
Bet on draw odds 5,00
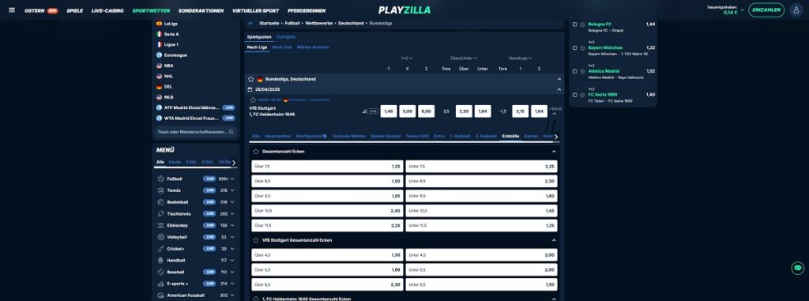[407, 111]
